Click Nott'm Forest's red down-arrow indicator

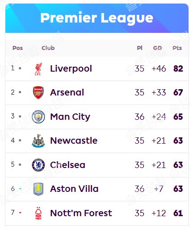20,213
